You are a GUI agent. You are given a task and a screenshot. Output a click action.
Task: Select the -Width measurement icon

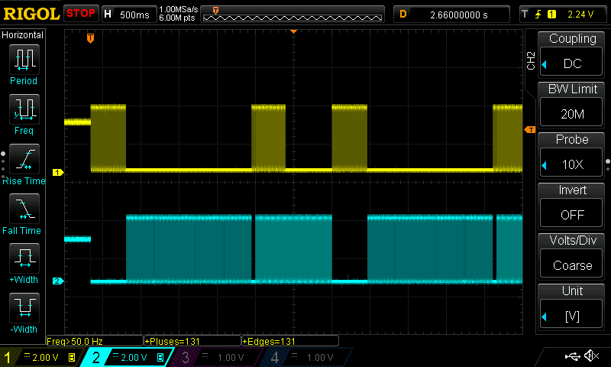[24, 310]
